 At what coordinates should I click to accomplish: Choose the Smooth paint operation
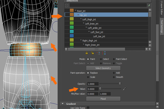coord(114,77)
